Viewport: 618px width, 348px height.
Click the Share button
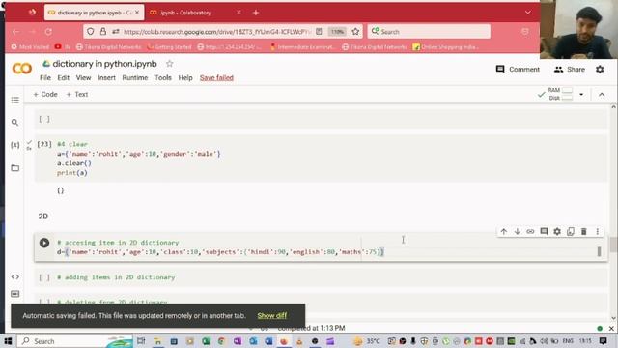pyautogui.click(x=569, y=69)
